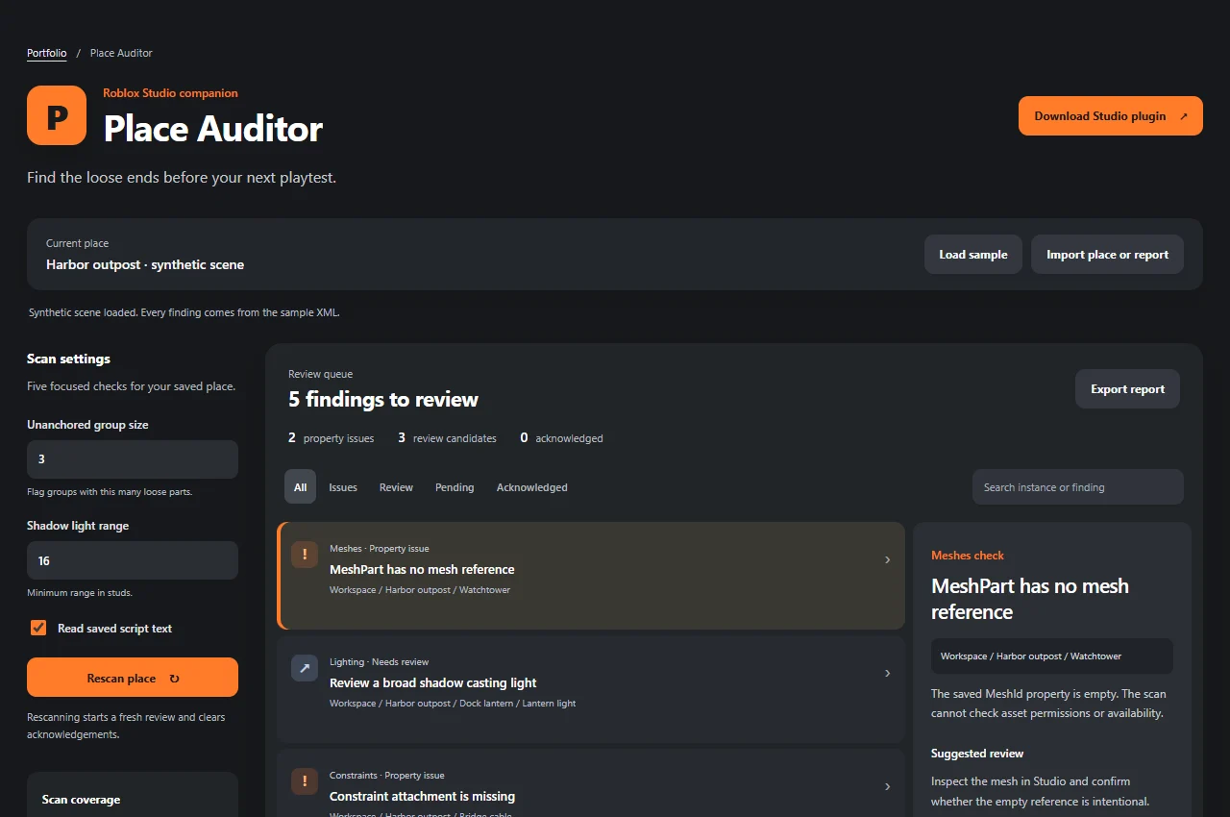This screenshot has width=1230, height=817.
Task: Click the Scan coverage panel heading
Action: click(x=82, y=800)
